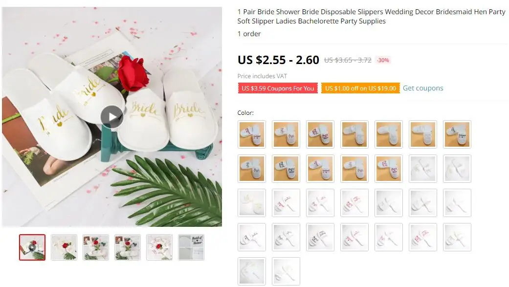The height and width of the screenshot is (287, 509).
Task: Click the US $3.59 Coupons For You badge
Action: click(278, 88)
